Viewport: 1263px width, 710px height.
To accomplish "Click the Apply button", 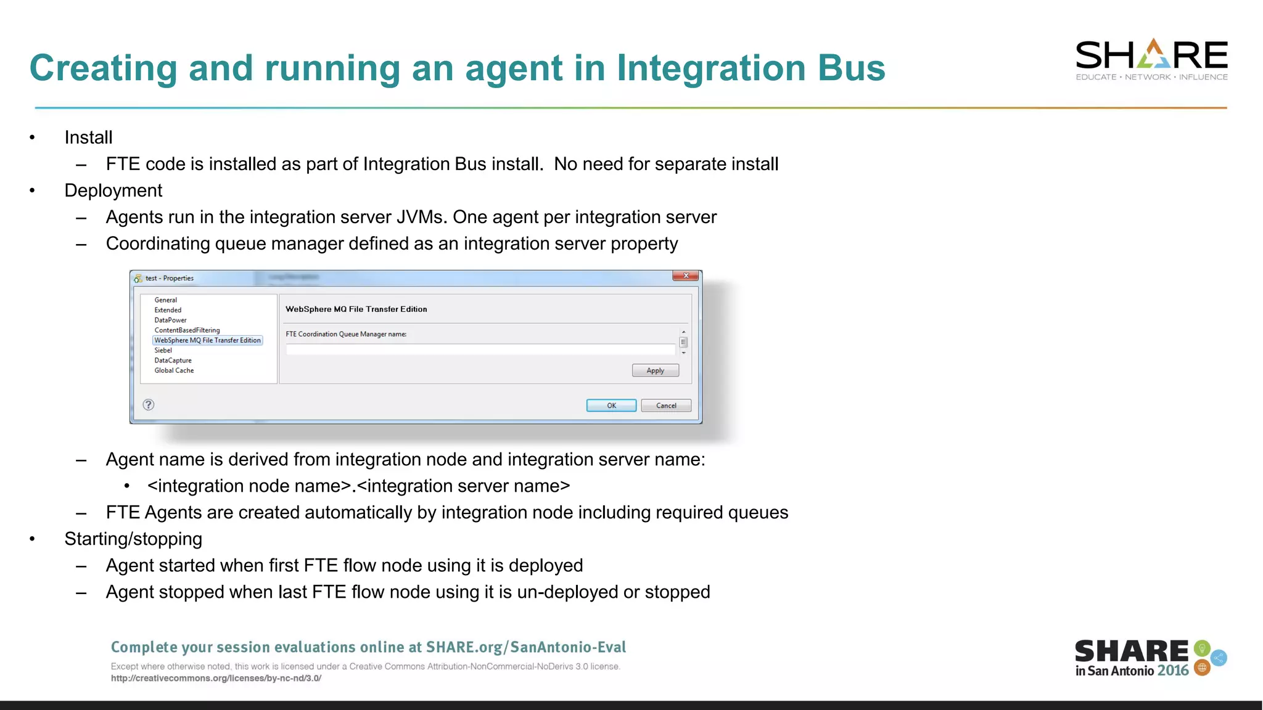I will click(655, 370).
